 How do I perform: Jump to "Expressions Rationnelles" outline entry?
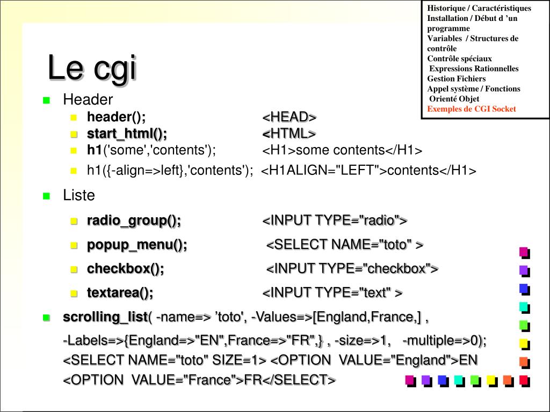tap(474, 69)
